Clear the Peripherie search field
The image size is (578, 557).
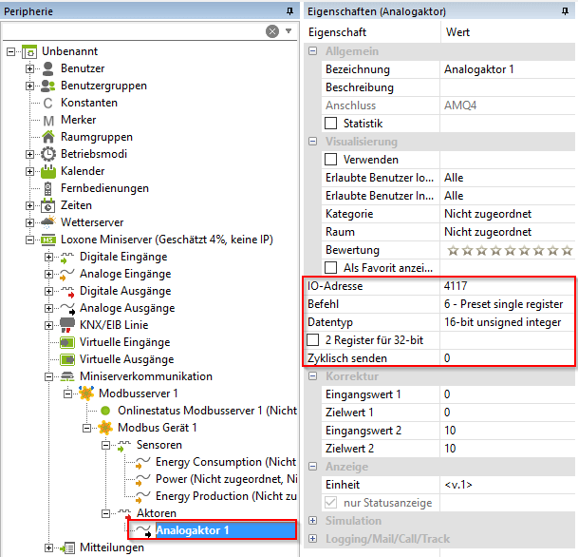[x=272, y=31]
